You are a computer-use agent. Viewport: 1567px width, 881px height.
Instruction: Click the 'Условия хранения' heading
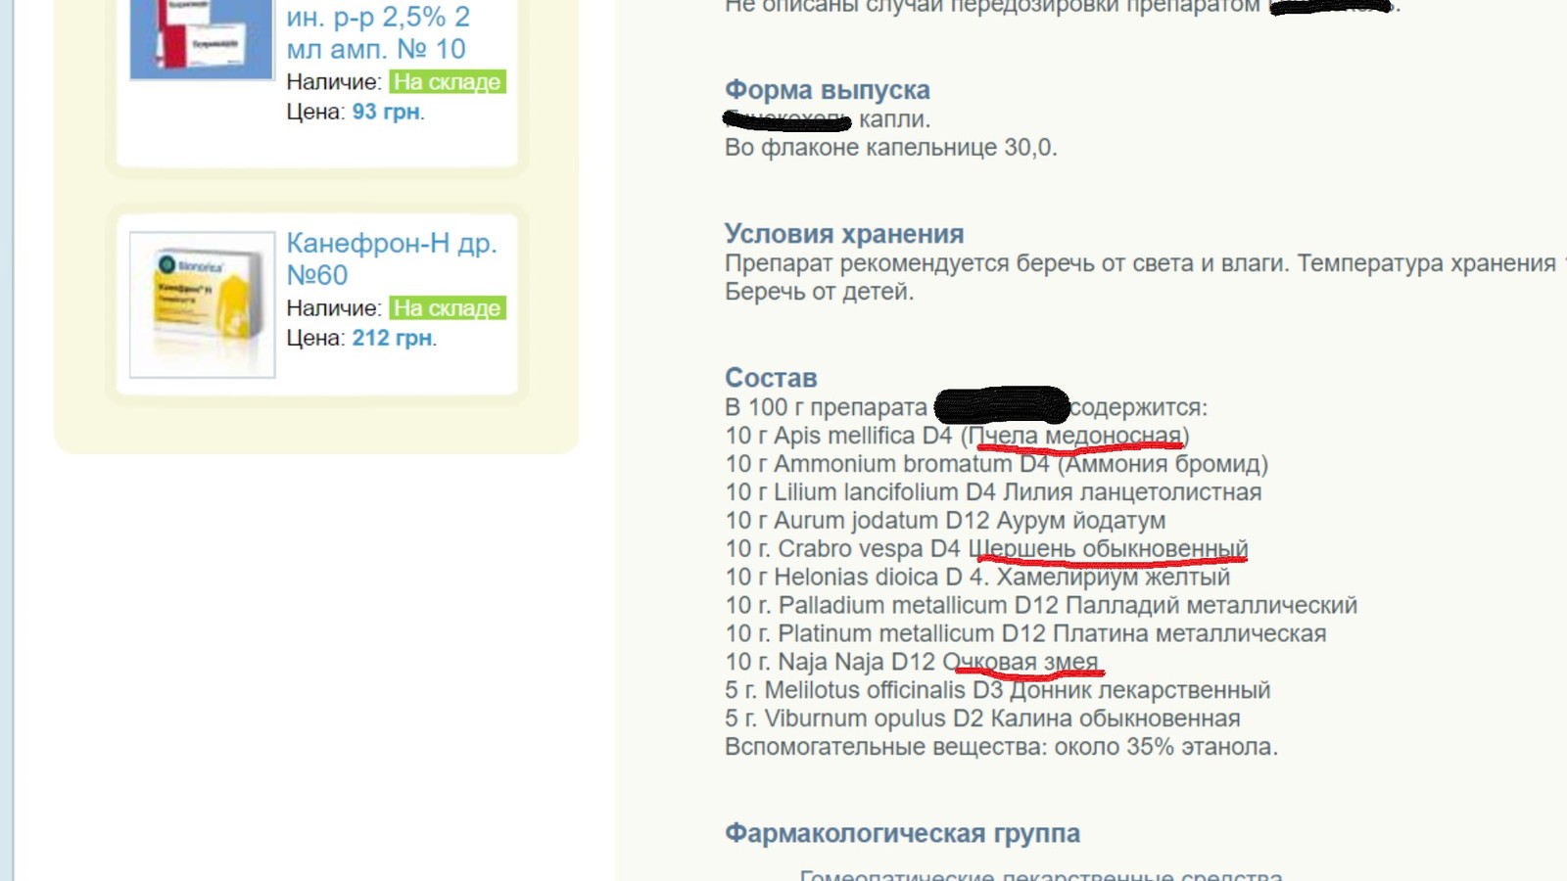[x=844, y=234]
